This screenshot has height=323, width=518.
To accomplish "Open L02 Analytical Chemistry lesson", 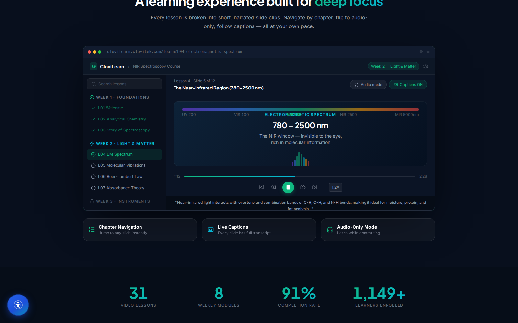I will click(x=124, y=119).
